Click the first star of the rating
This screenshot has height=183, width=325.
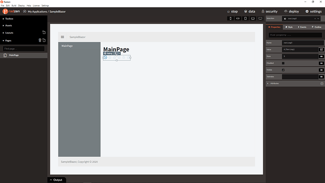[110, 57]
